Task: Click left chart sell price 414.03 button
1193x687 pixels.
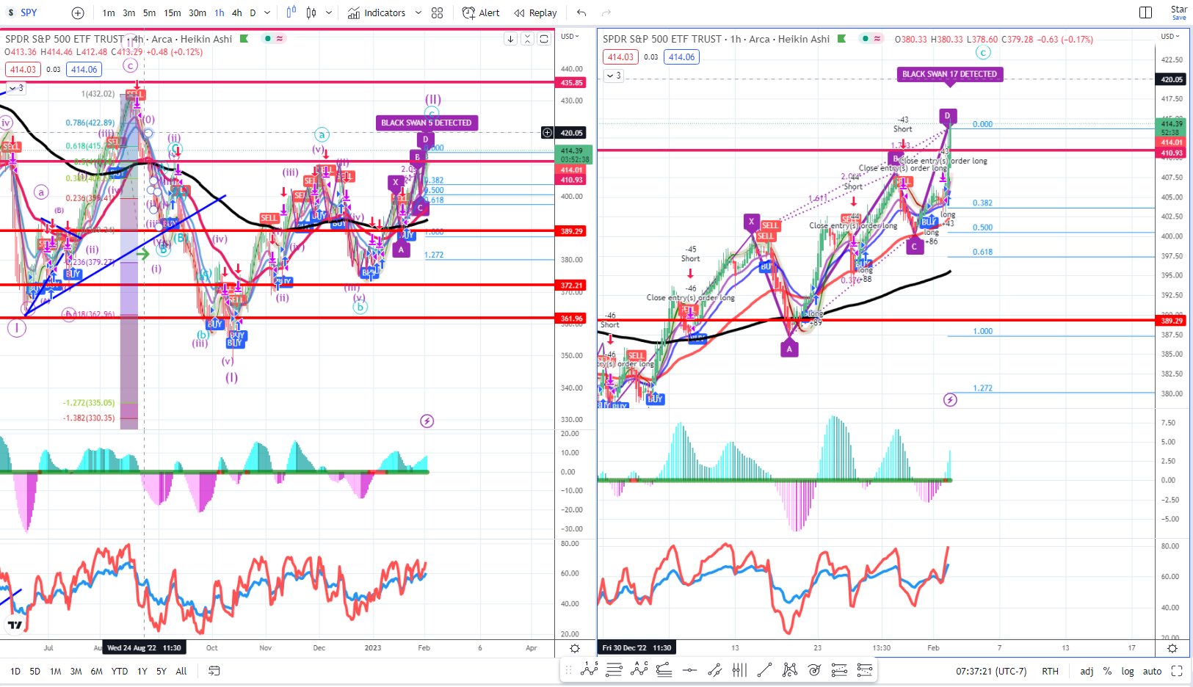Action: pyautogui.click(x=23, y=69)
